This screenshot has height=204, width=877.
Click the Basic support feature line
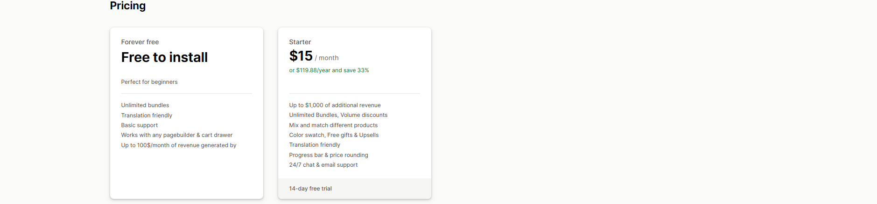point(140,125)
